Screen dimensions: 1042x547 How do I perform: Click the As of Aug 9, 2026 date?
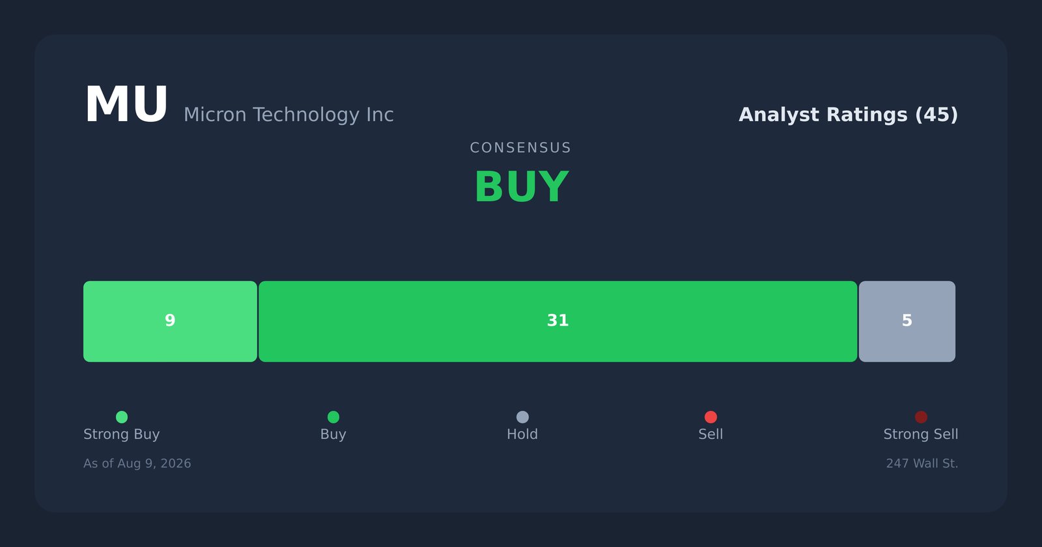(137, 464)
